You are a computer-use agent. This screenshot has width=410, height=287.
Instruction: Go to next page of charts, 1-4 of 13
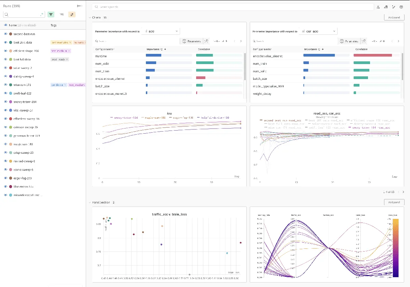(403, 192)
